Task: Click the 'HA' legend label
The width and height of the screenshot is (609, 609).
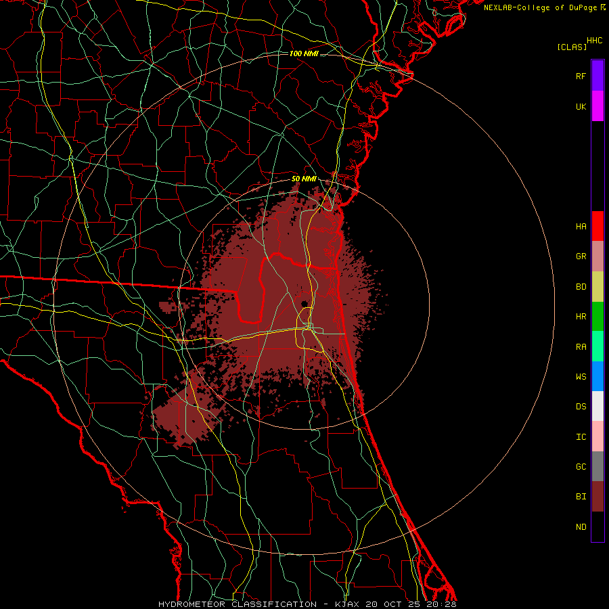Action: pyautogui.click(x=581, y=226)
